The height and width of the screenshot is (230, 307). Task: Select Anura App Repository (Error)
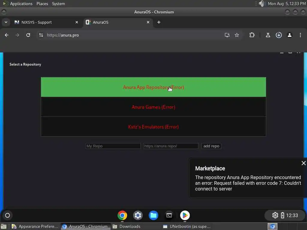153,87
